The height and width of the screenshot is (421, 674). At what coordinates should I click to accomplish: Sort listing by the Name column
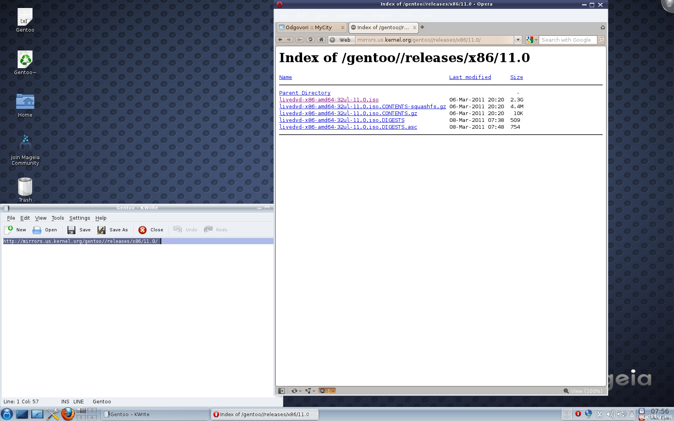286,77
